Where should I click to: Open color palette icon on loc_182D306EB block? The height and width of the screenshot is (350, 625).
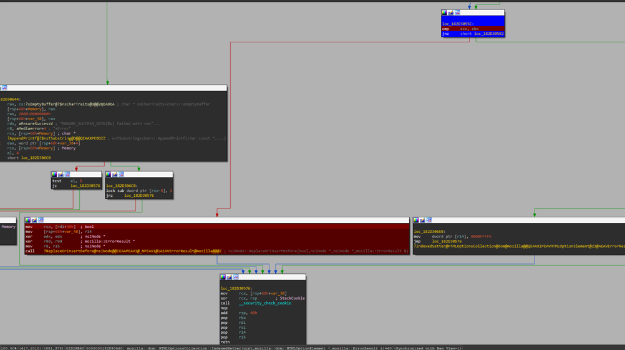416,220
